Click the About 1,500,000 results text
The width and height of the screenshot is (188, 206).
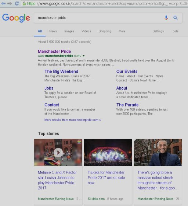coord(64,42)
